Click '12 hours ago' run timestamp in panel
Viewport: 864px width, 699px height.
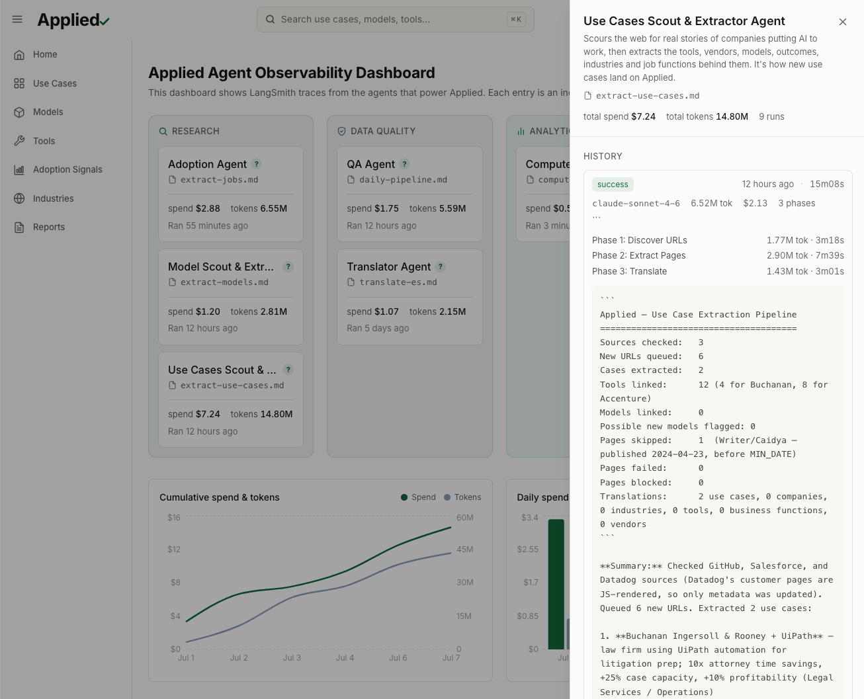pos(767,185)
